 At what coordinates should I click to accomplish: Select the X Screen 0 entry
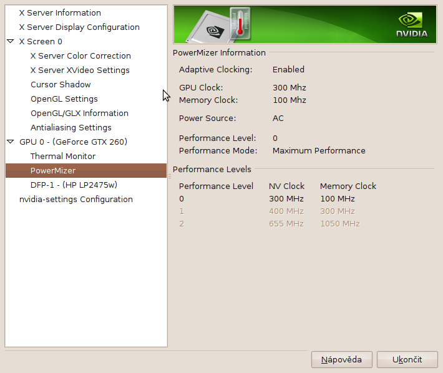[x=41, y=42]
